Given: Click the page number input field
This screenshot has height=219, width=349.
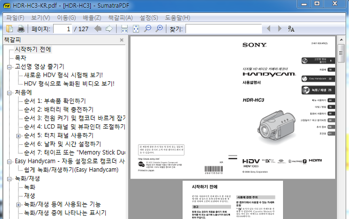Looking at the screenshot, I should (x=62, y=29).
